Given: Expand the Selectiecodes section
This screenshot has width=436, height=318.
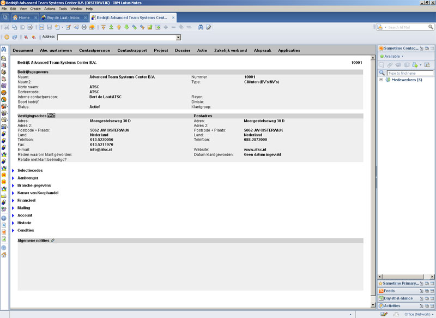Looking at the screenshot, I should [x=13, y=171].
